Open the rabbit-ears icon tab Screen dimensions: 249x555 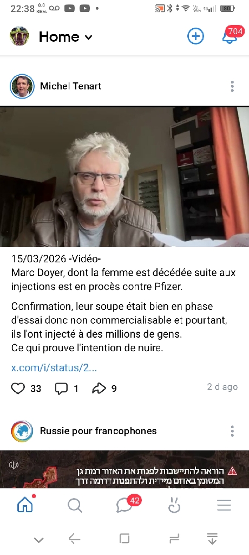tap(174, 506)
